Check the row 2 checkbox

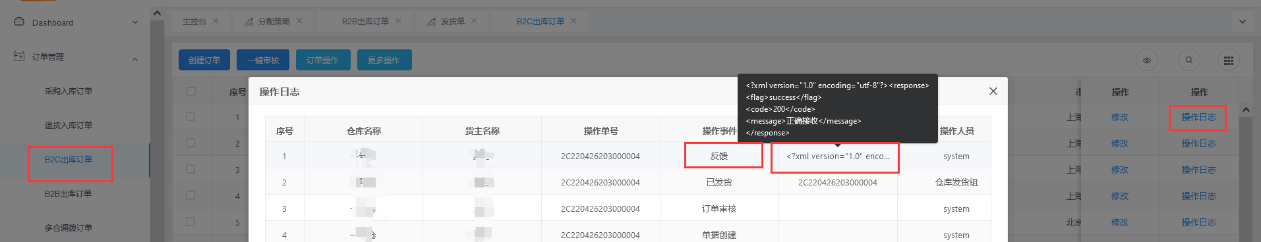191,143
